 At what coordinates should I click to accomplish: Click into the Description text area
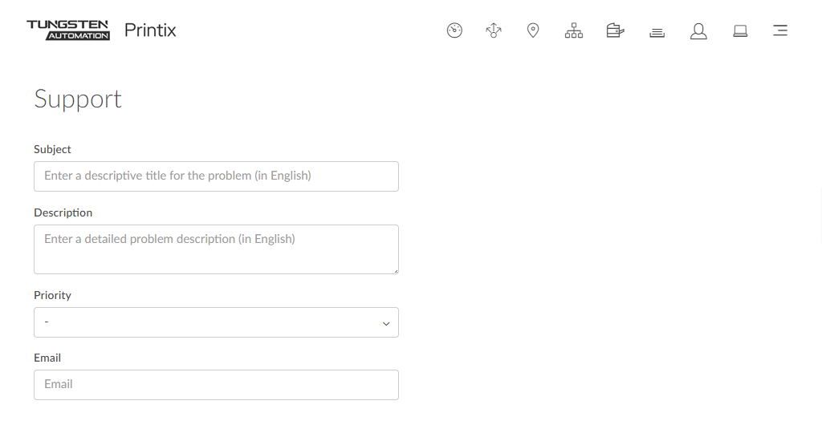click(x=216, y=249)
